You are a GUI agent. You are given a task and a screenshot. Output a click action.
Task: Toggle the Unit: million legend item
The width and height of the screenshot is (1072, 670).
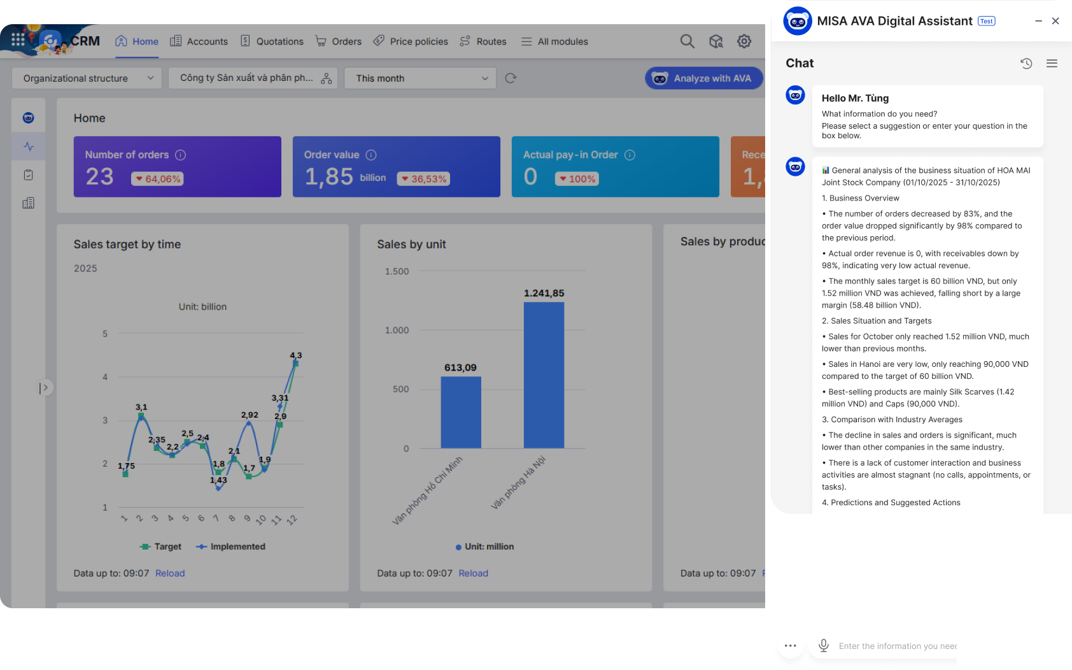(x=485, y=546)
